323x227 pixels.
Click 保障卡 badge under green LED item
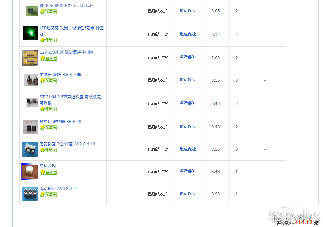(48, 40)
